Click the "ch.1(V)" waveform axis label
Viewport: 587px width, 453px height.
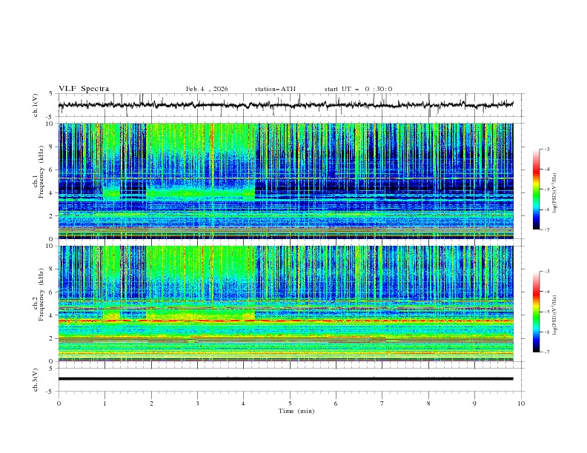tap(36, 105)
